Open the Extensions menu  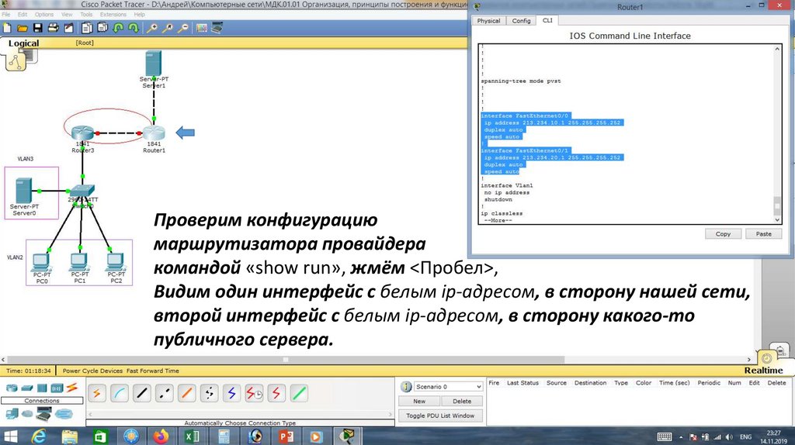(113, 14)
